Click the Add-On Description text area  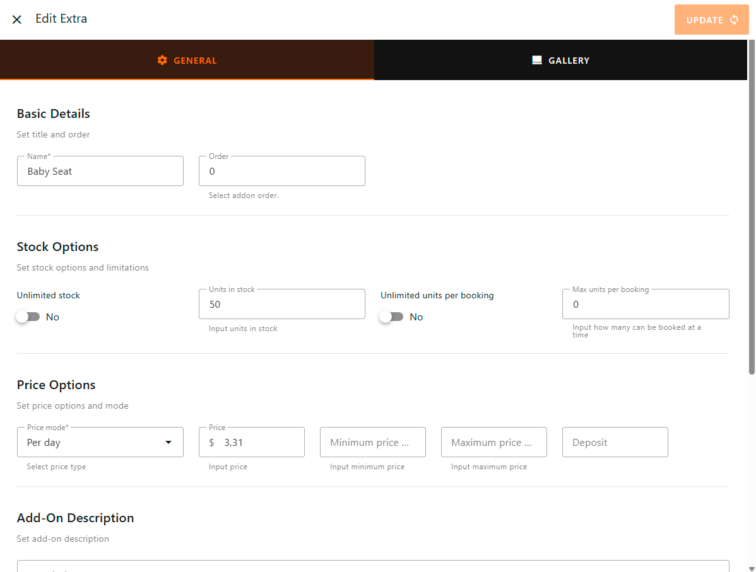[x=373, y=566]
